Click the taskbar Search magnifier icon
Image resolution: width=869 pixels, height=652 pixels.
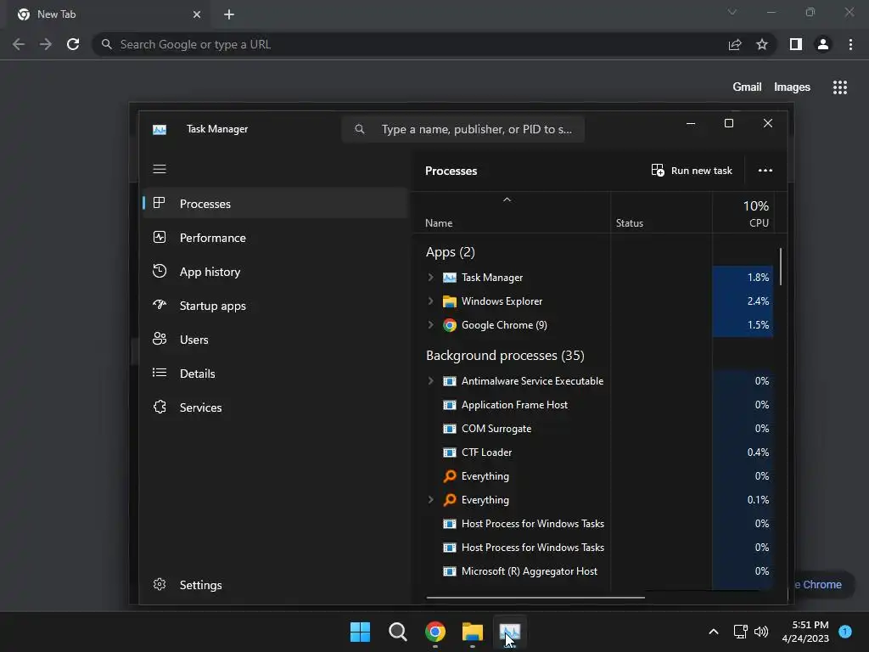pos(397,632)
